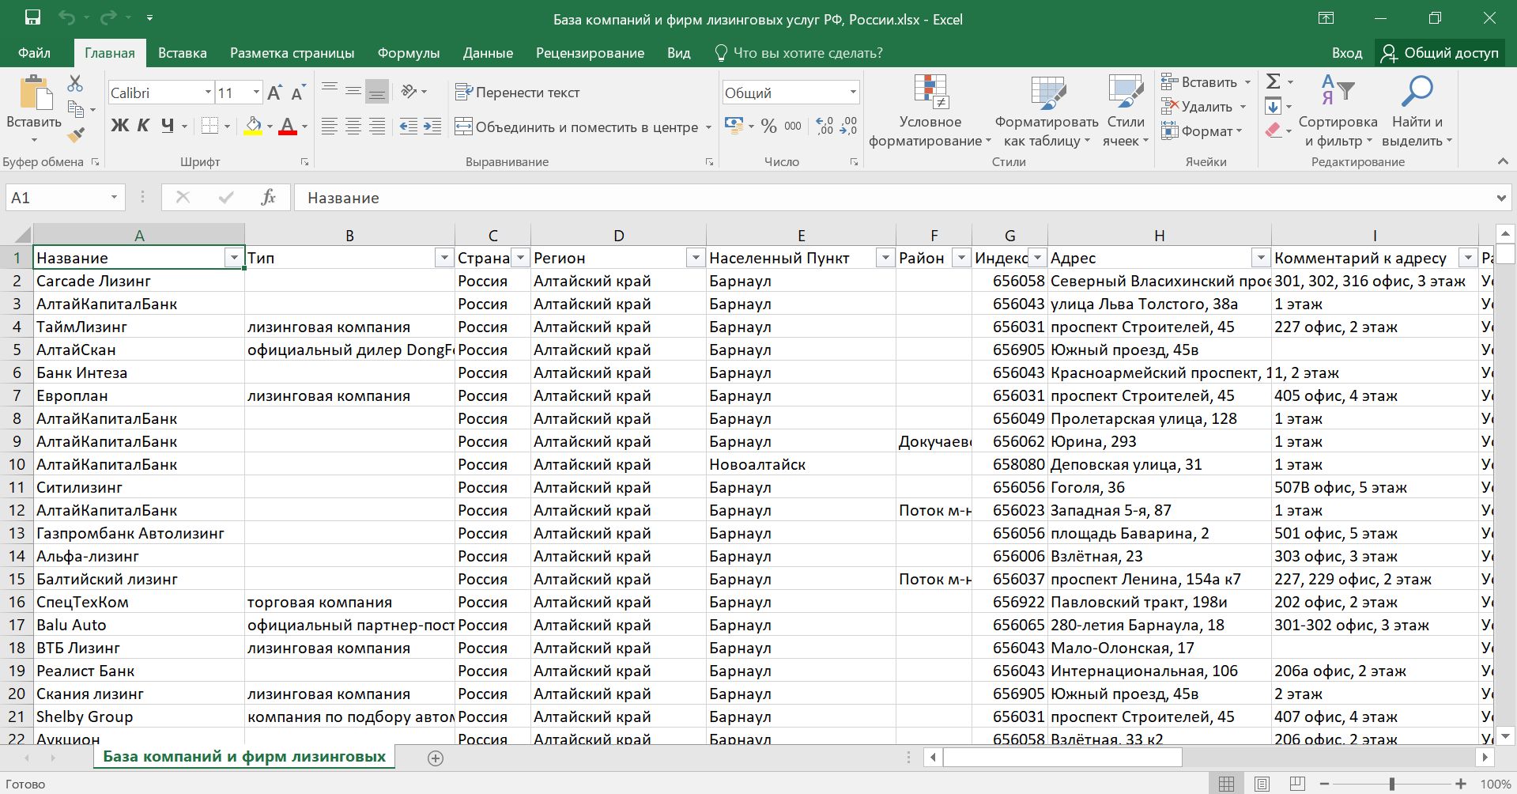1517x794 pixels.
Task: Expand the number format dropdown (Общий)
Action: pos(853,93)
